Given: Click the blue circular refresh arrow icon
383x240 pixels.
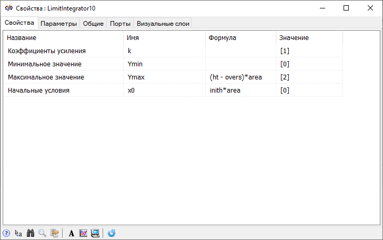Looking at the screenshot, I should [x=112, y=233].
